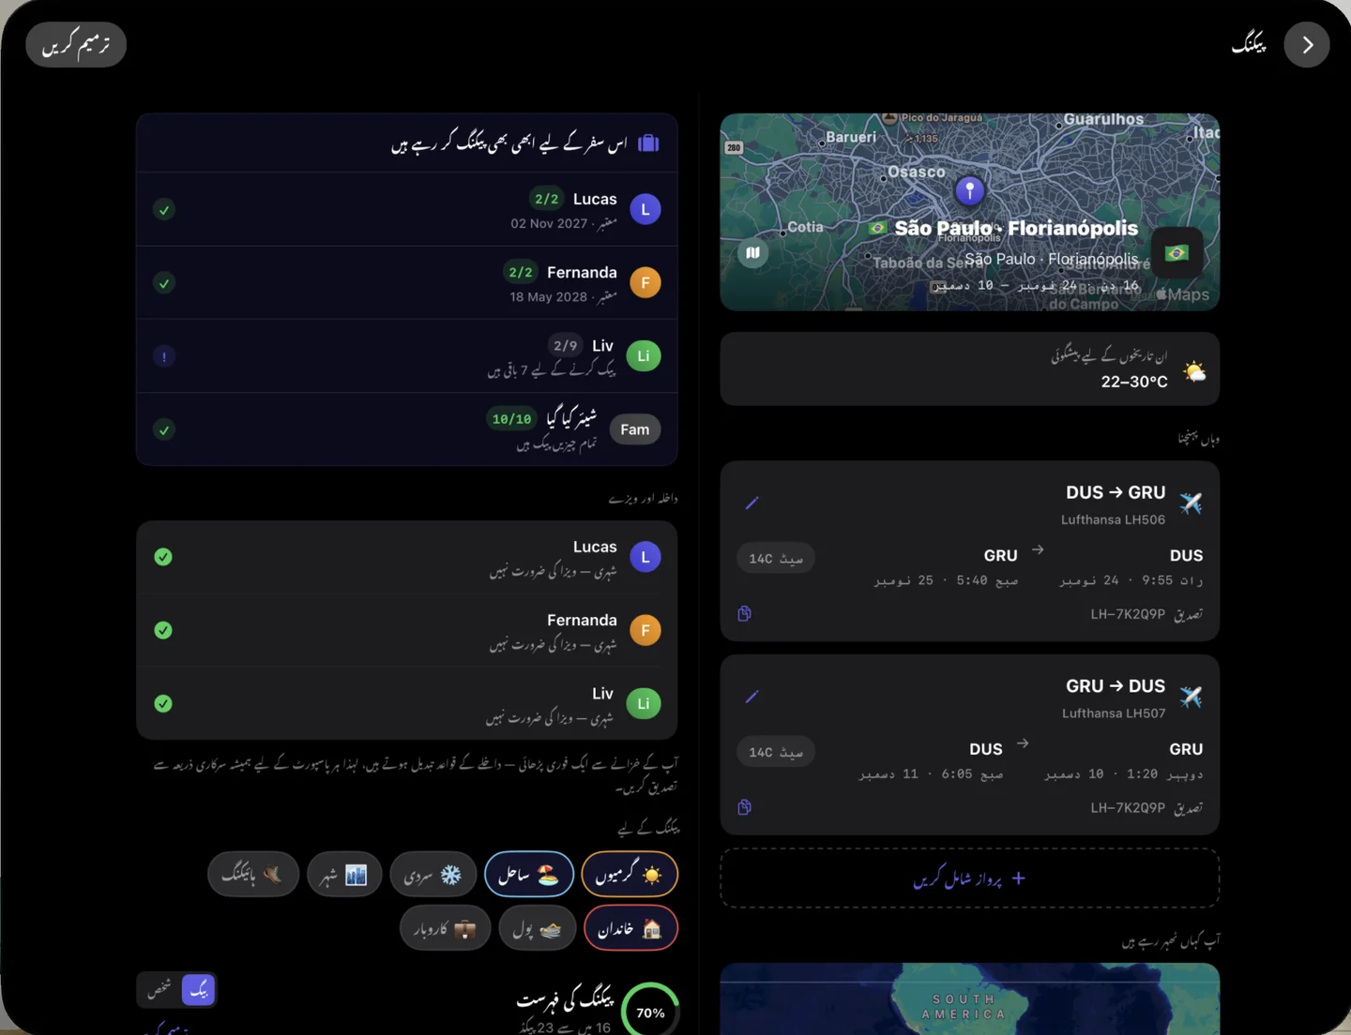1351x1035 pixels.
Task: Toggle the شہر city packing chip
Action: coord(344,875)
